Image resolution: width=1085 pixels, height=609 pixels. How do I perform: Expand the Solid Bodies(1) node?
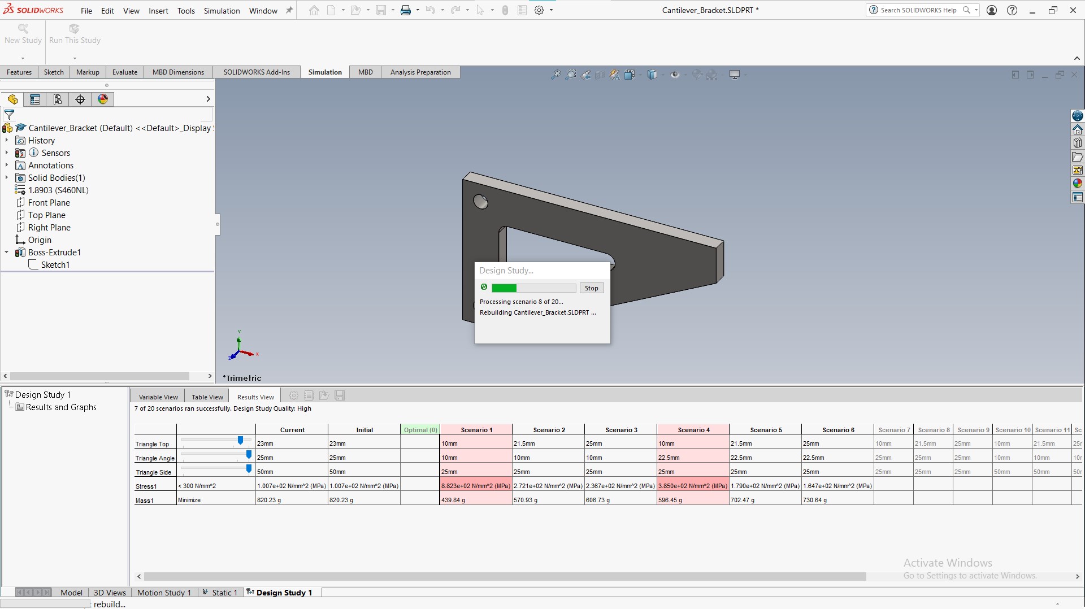(x=7, y=177)
